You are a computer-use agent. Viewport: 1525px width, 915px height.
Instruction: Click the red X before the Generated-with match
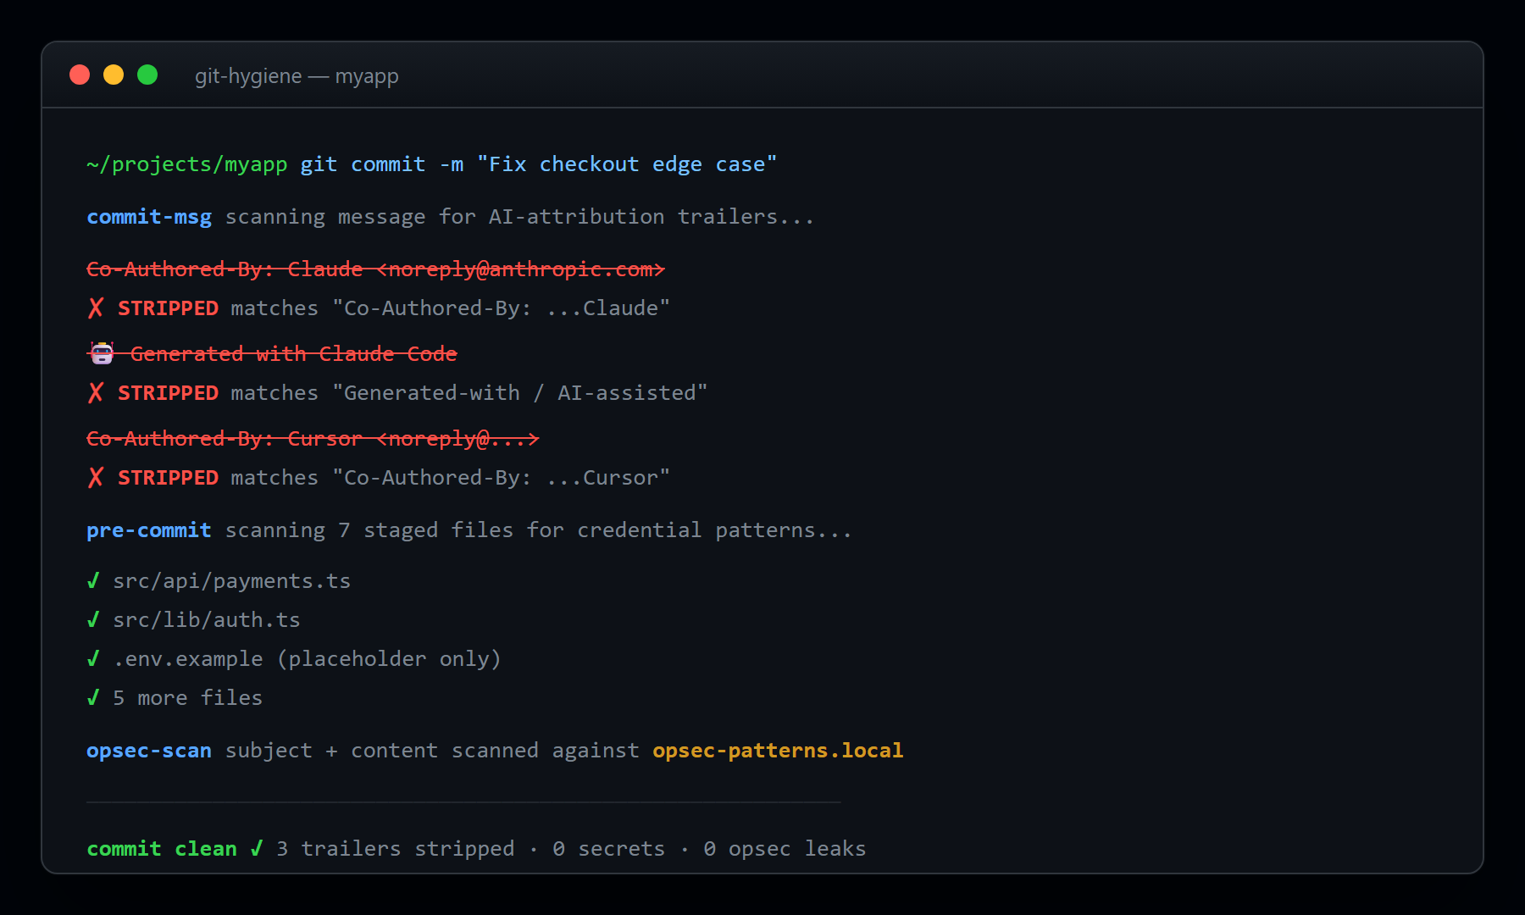pos(96,393)
